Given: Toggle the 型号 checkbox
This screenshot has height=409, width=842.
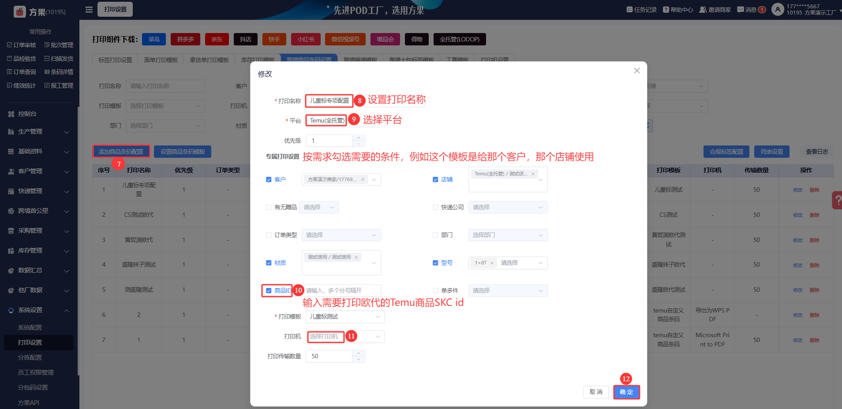Looking at the screenshot, I should coord(435,263).
